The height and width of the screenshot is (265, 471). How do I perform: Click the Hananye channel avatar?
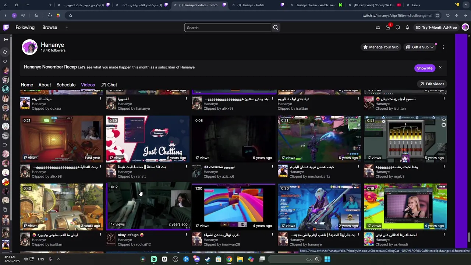(x=29, y=47)
